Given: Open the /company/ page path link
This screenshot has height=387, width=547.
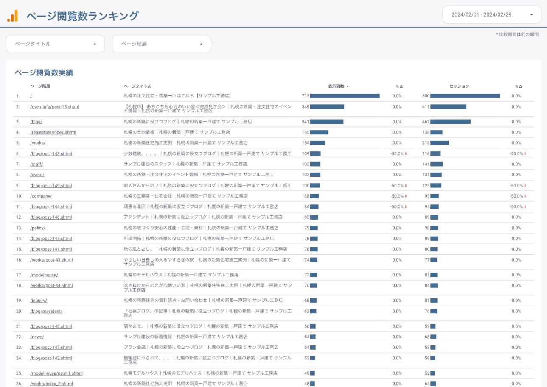Looking at the screenshot, I should point(41,196).
